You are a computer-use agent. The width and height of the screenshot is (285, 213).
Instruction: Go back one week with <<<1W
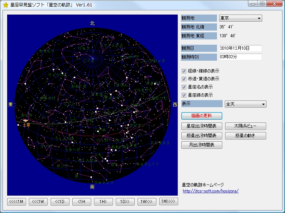pyautogui.click(x=38, y=202)
